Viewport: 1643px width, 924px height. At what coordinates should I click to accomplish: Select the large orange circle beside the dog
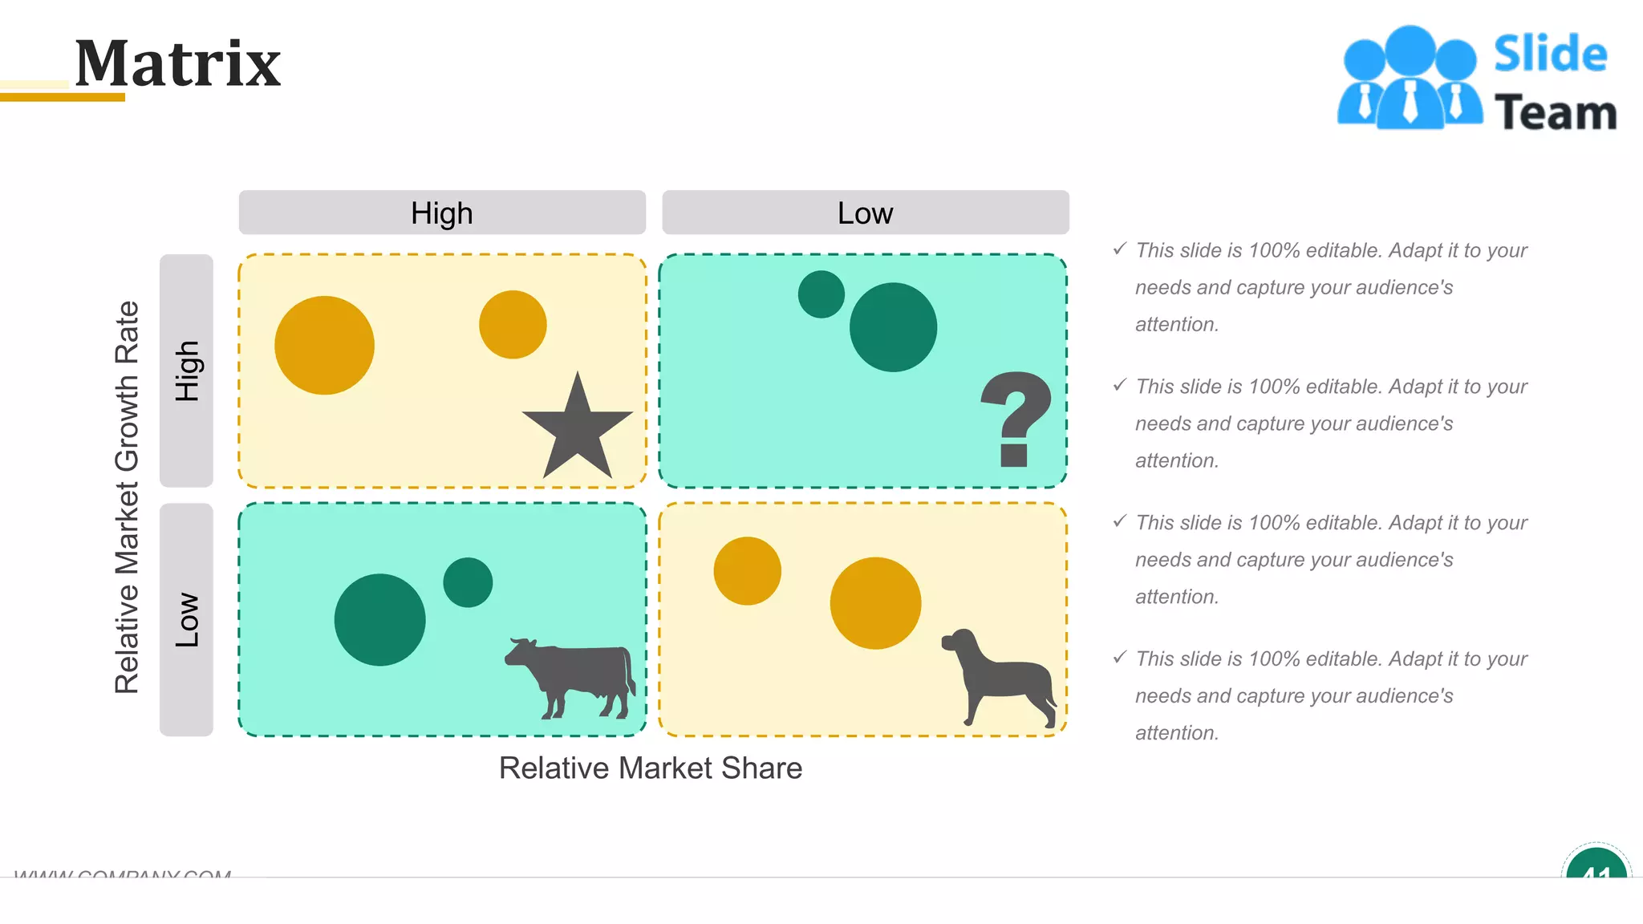click(x=875, y=603)
